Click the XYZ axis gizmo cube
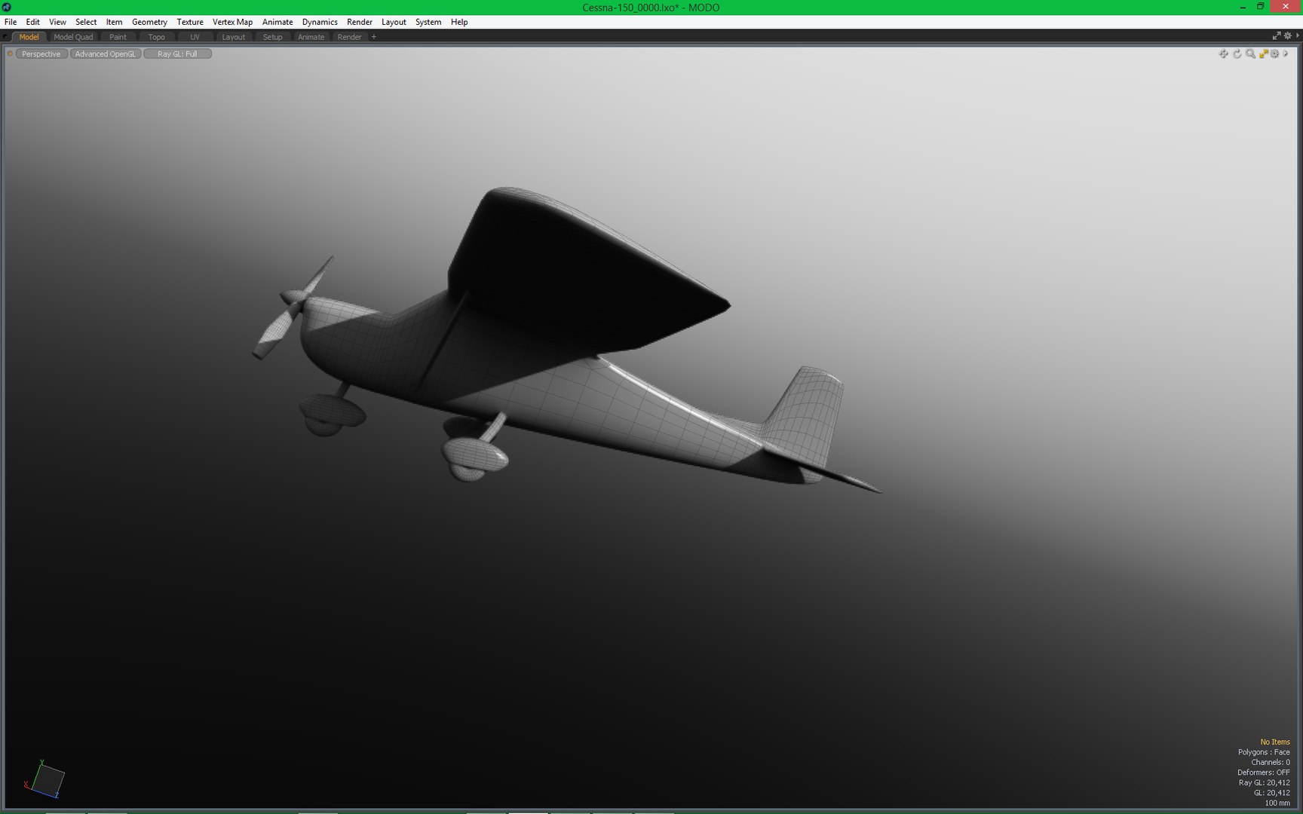This screenshot has width=1303, height=814. click(45, 779)
